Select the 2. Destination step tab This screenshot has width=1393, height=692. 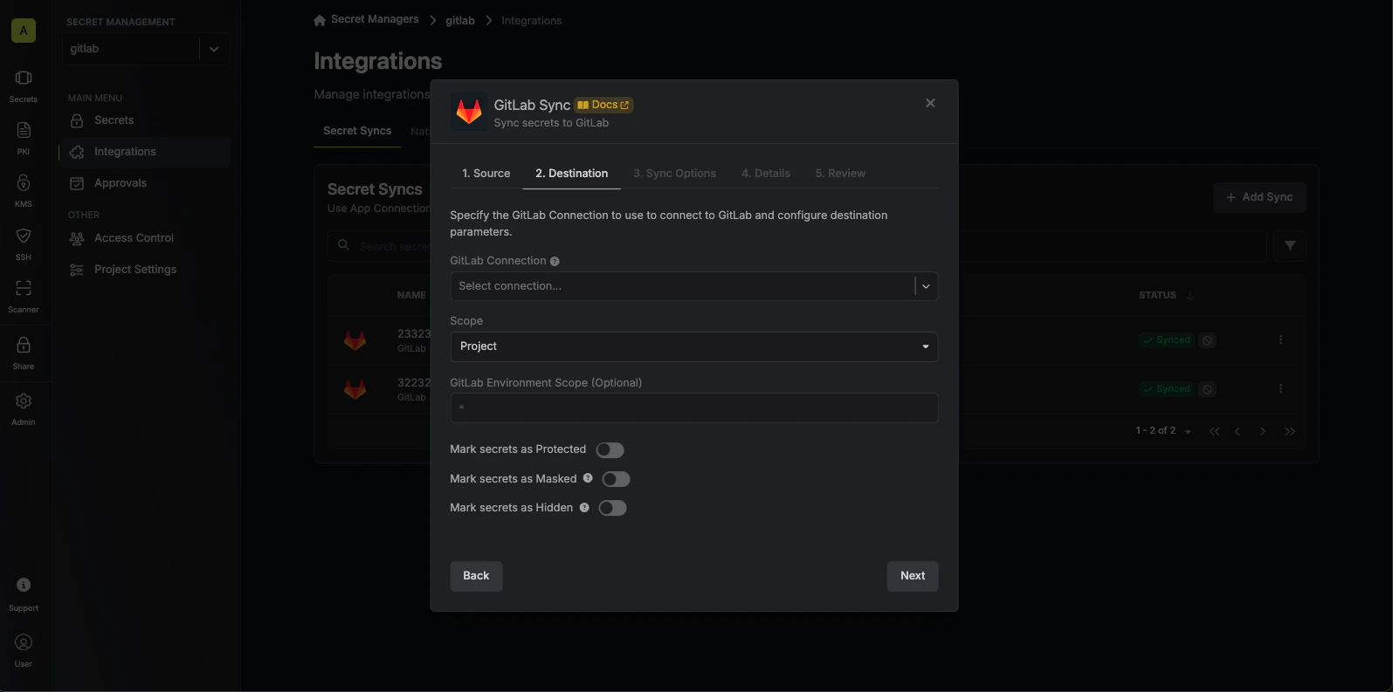click(572, 174)
